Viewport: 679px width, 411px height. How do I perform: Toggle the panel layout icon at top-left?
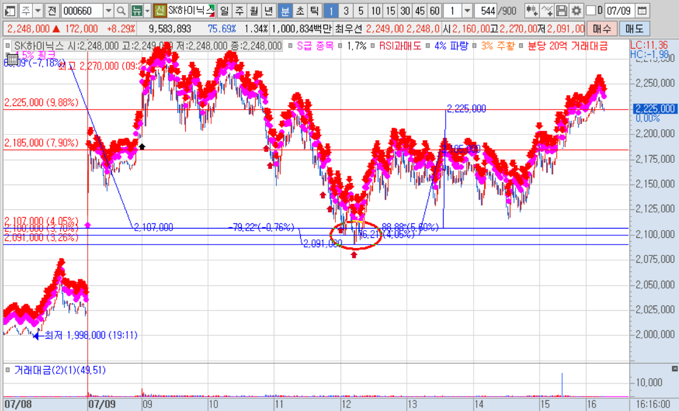pos(11,10)
